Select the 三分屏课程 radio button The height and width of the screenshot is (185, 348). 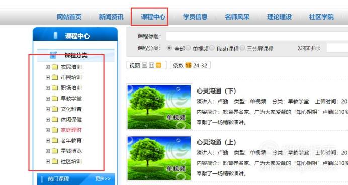pyautogui.click(x=242, y=48)
